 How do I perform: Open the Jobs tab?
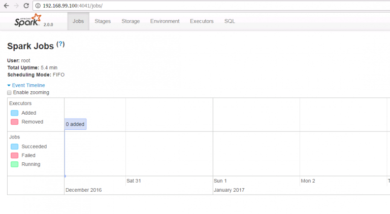(x=78, y=21)
